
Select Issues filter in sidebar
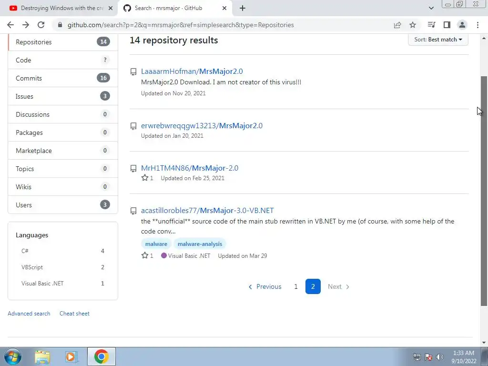point(63,96)
